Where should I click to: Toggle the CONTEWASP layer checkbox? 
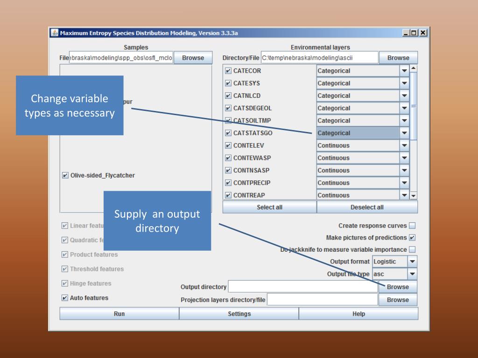(x=228, y=158)
